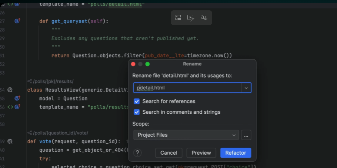This screenshot has height=168, width=337.
Task: Open the Project Files scope dropdown
Action: coord(186,135)
